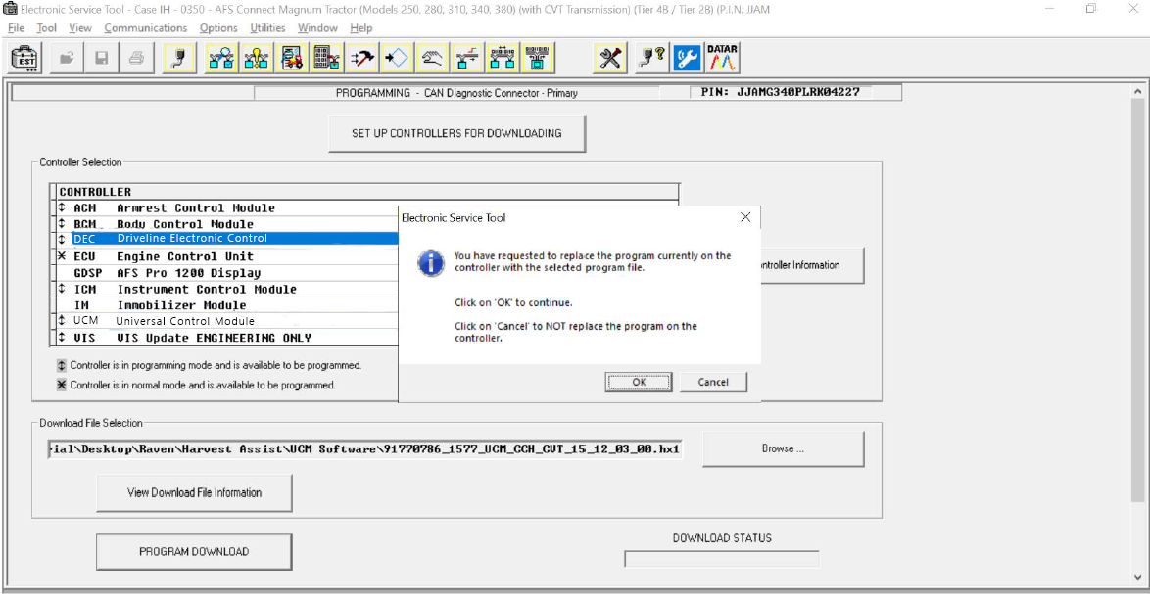The height and width of the screenshot is (594, 1150).
Task: Click the hand icon in toolbar
Action: tap(432, 58)
